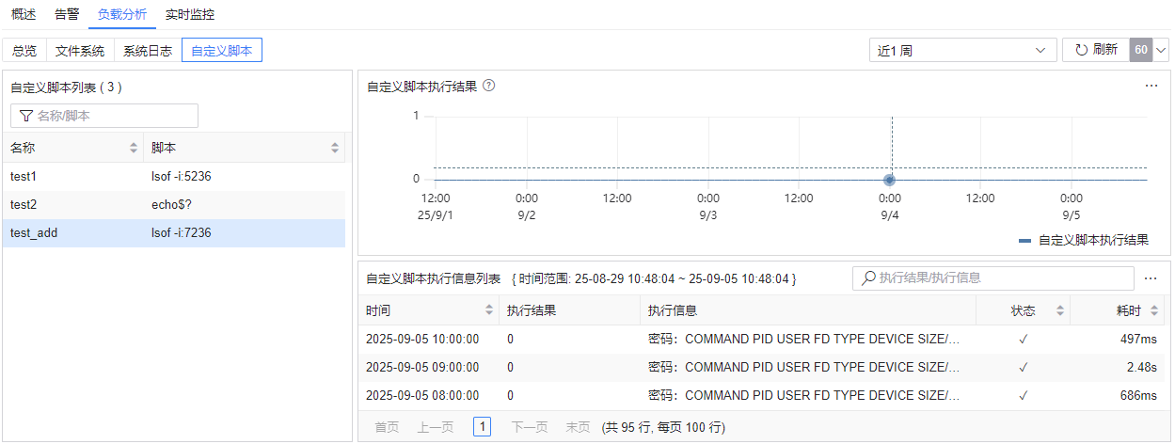This screenshot has height=444, width=1175.
Task: Sort script list by 名称 column
Action: coord(134,148)
